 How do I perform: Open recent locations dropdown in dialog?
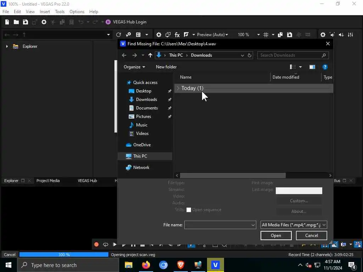[x=143, y=55]
